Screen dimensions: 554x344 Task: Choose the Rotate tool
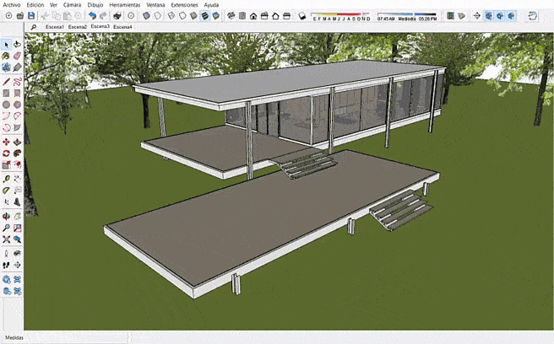(6, 153)
